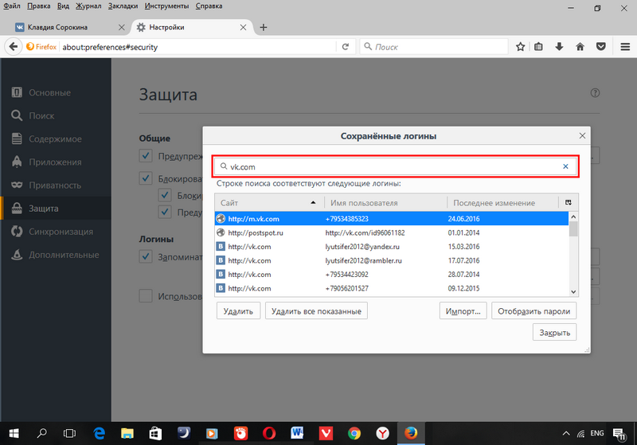This screenshot has width=637, height=445.
Task: Click the Закрыть button
Action: (x=554, y=332)
